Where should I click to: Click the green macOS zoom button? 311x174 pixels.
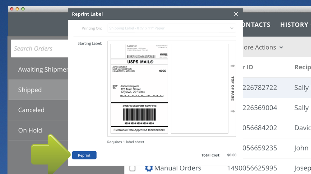23,9
